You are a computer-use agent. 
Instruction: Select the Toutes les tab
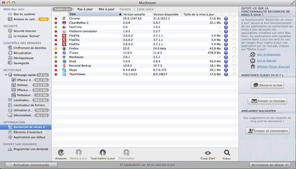pyautogui.click(x=62, y=9)
